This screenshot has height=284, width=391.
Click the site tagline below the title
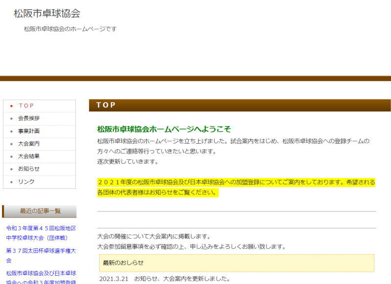(x=70, y=29)
